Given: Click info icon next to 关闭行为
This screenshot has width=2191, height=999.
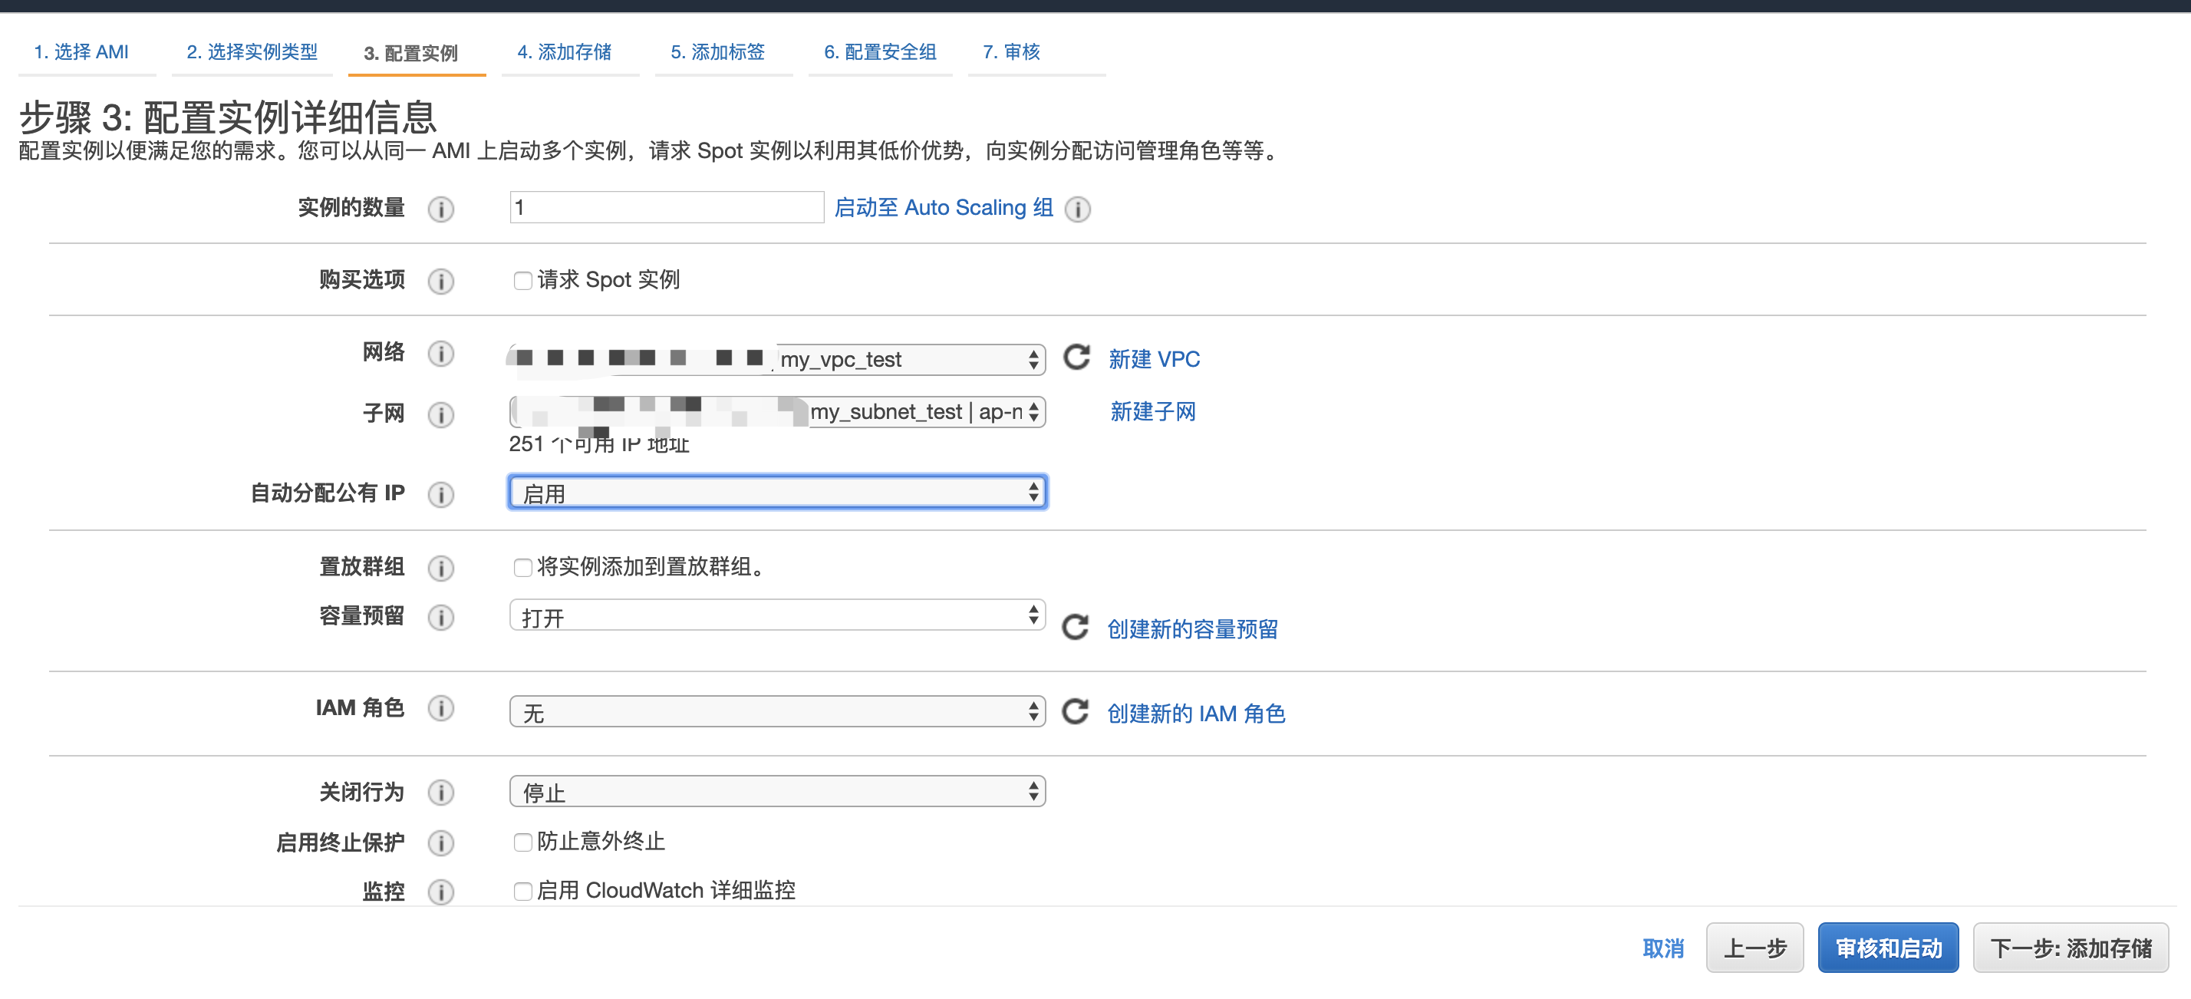Looking at the screenshot, I should tap(440, 793).
